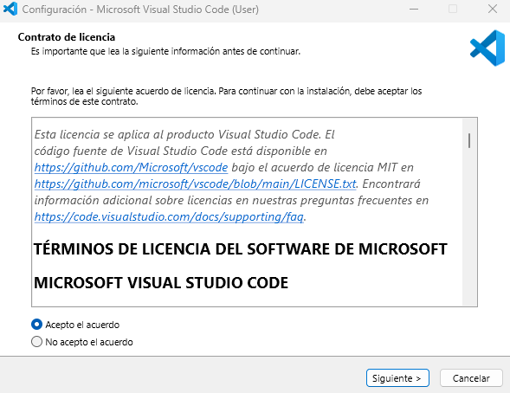
Task: Click the 'Contrato de licencia' heading
Action: 67,37
